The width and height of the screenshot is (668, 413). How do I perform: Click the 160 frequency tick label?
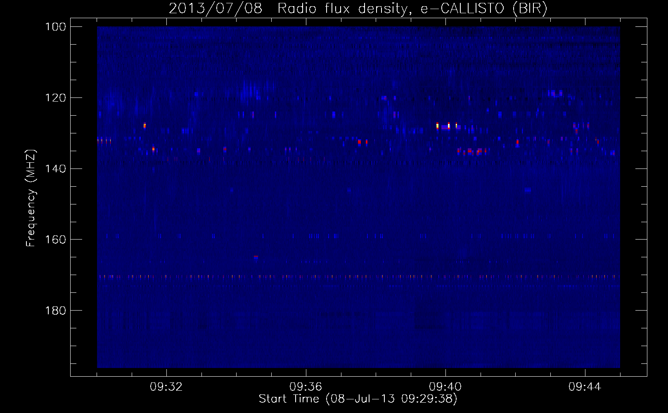tap(56, 240)
